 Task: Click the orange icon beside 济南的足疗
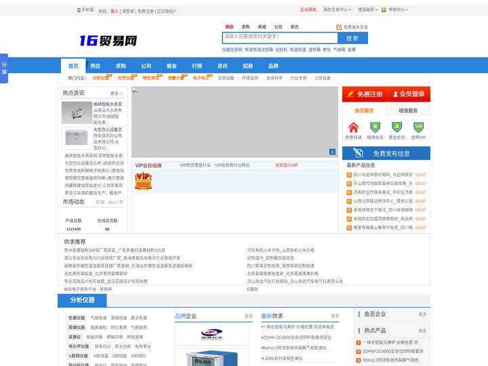click(349, 192)
